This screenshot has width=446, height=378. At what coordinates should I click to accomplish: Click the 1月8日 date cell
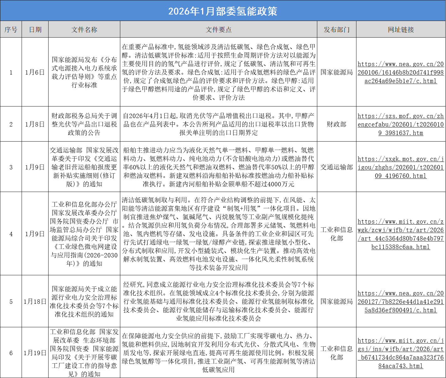point(35,124)
